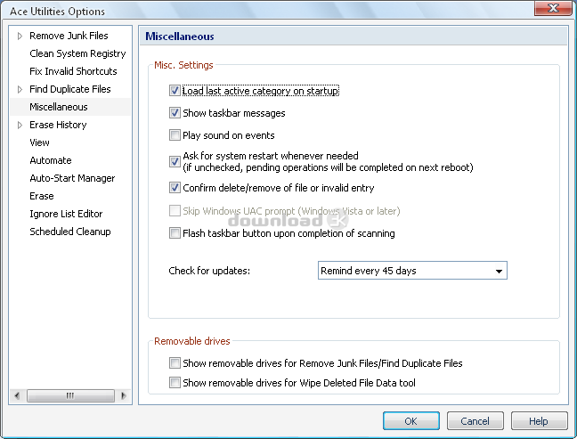Screen dimensions: 577x439
Task: Click the sidebar scroll left arrow
Action: pos(17,395)
